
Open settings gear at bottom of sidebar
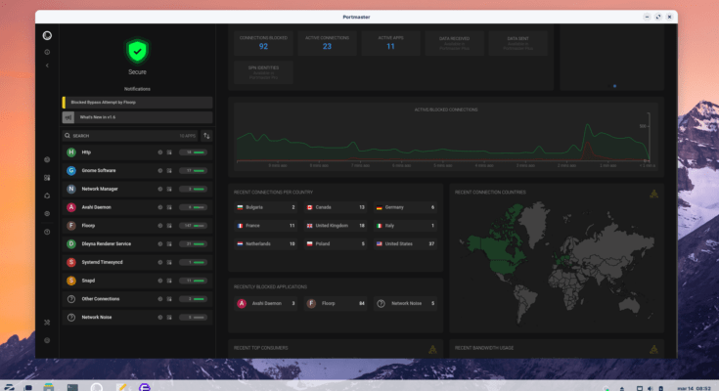click(47, 340)
